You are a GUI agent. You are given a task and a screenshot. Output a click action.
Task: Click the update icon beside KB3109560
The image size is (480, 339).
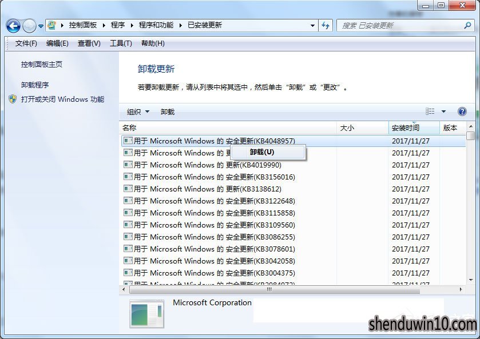pyautogui.click(x=128, y=224)
